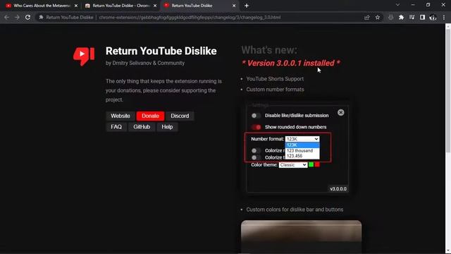The image size is (451, 254).
Task: Open the GitHub button
Action: click(142, 127)
